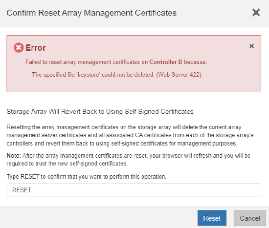Click the red error circle icon

(x=19, y=47)
